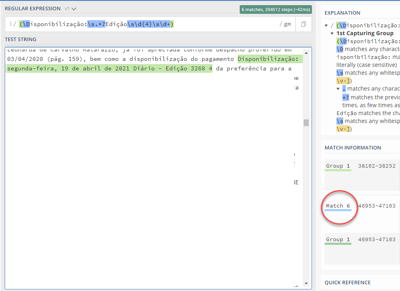Select the Match 6 label

pos(338,206)
